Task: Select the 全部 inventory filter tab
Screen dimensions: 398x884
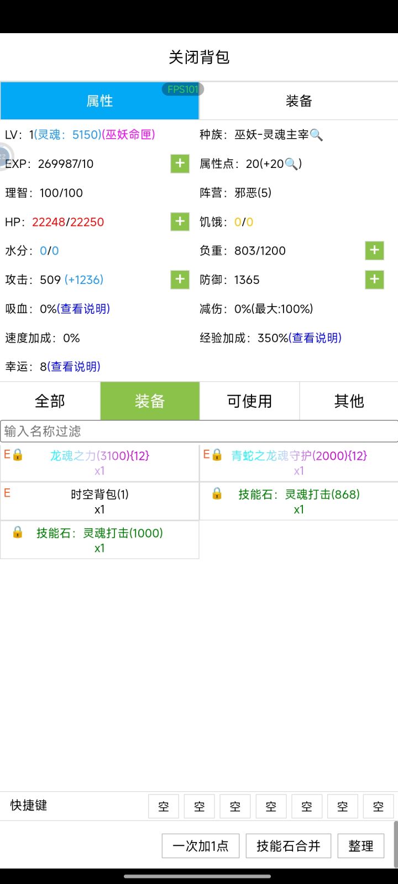Action: tap(50, 401)
